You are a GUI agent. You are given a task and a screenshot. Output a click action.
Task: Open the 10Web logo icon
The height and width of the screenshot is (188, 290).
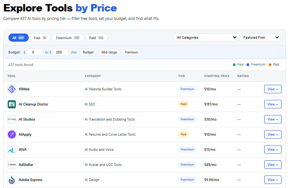(x=12, y=89)
